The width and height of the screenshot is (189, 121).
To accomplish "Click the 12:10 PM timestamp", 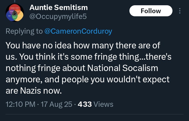I will (x=20, y=104).
